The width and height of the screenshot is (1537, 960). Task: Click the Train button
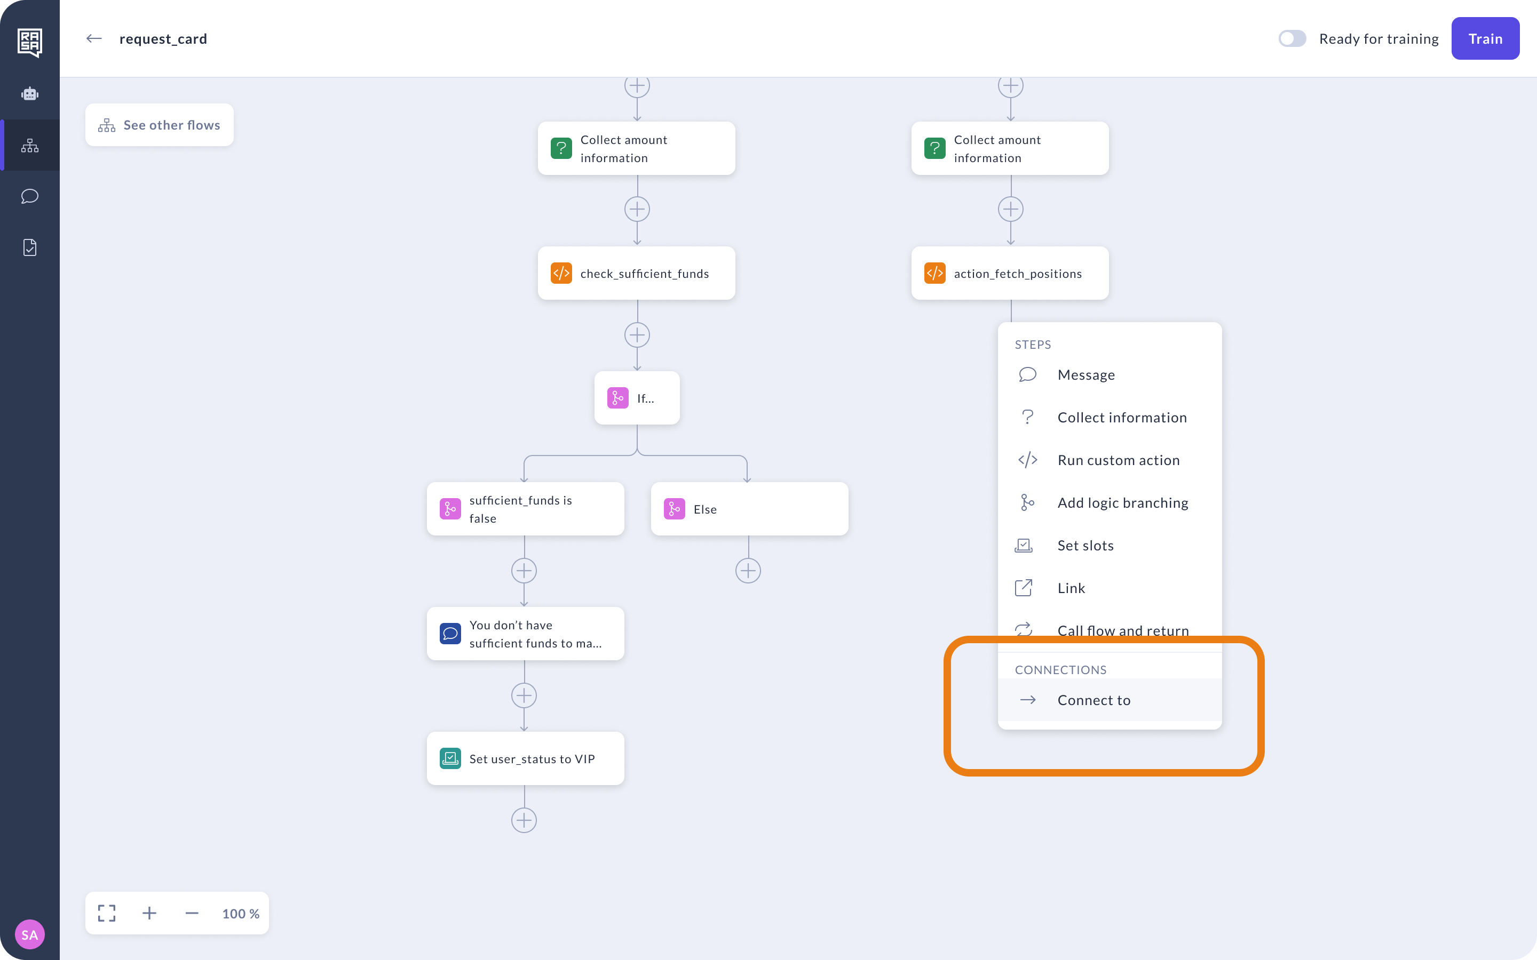[x=1485, y=39]
